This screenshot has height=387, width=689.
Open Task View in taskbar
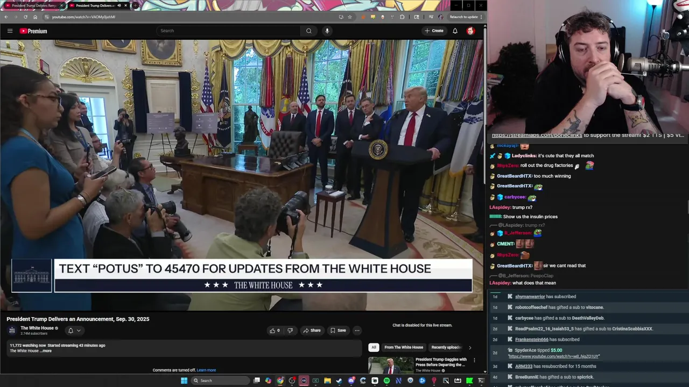[x=257, y=381]
